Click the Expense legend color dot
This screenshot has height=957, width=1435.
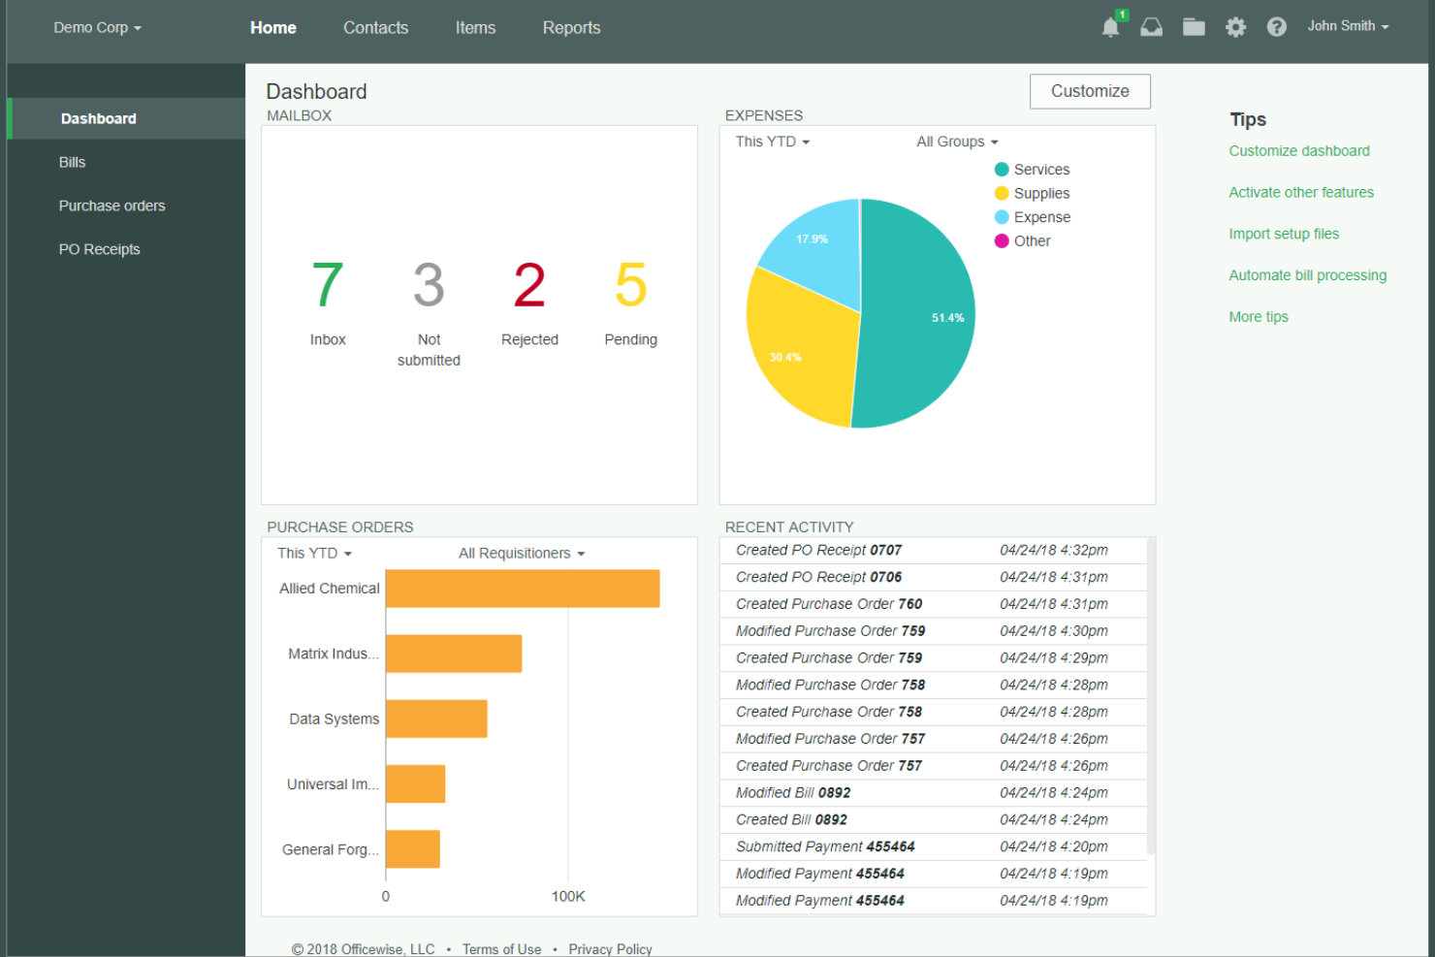pyautogui.click(x=1002, y=217)
